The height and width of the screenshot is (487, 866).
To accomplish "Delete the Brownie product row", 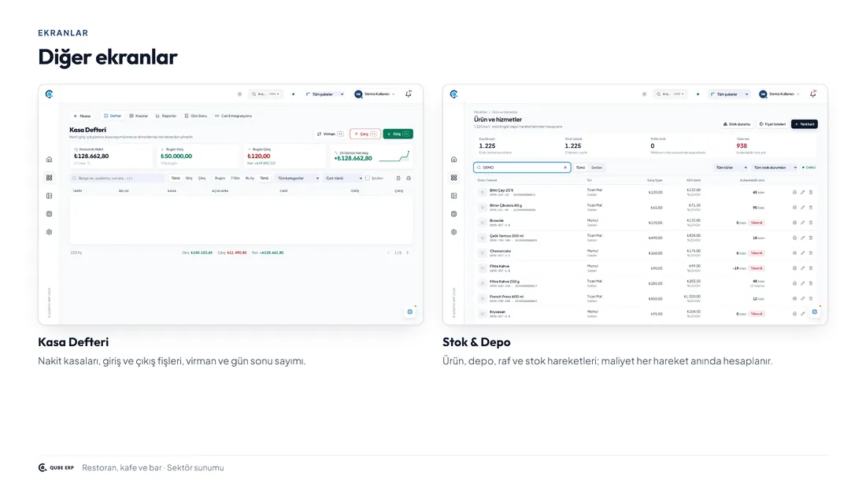I will click(x=811, y=223).
